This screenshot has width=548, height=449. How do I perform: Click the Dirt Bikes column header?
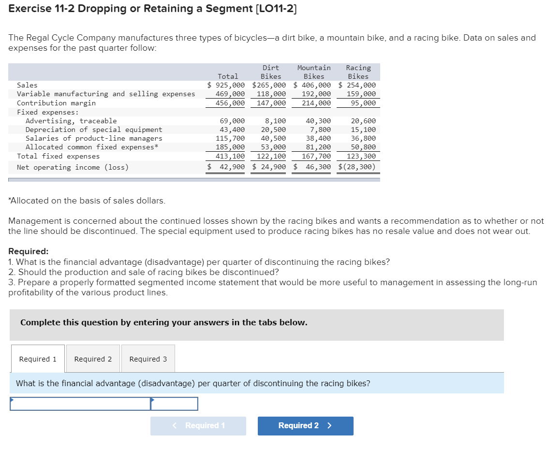click(x=270, y=72)
